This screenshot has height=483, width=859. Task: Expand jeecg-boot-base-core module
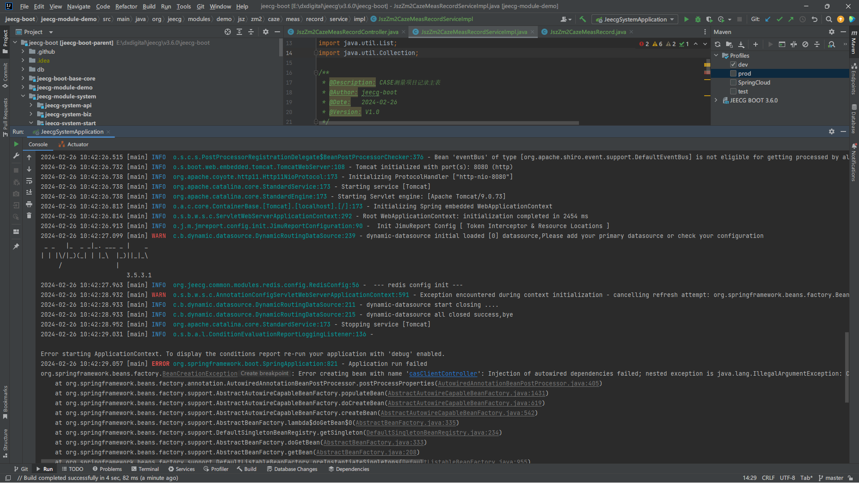point(23,78)
